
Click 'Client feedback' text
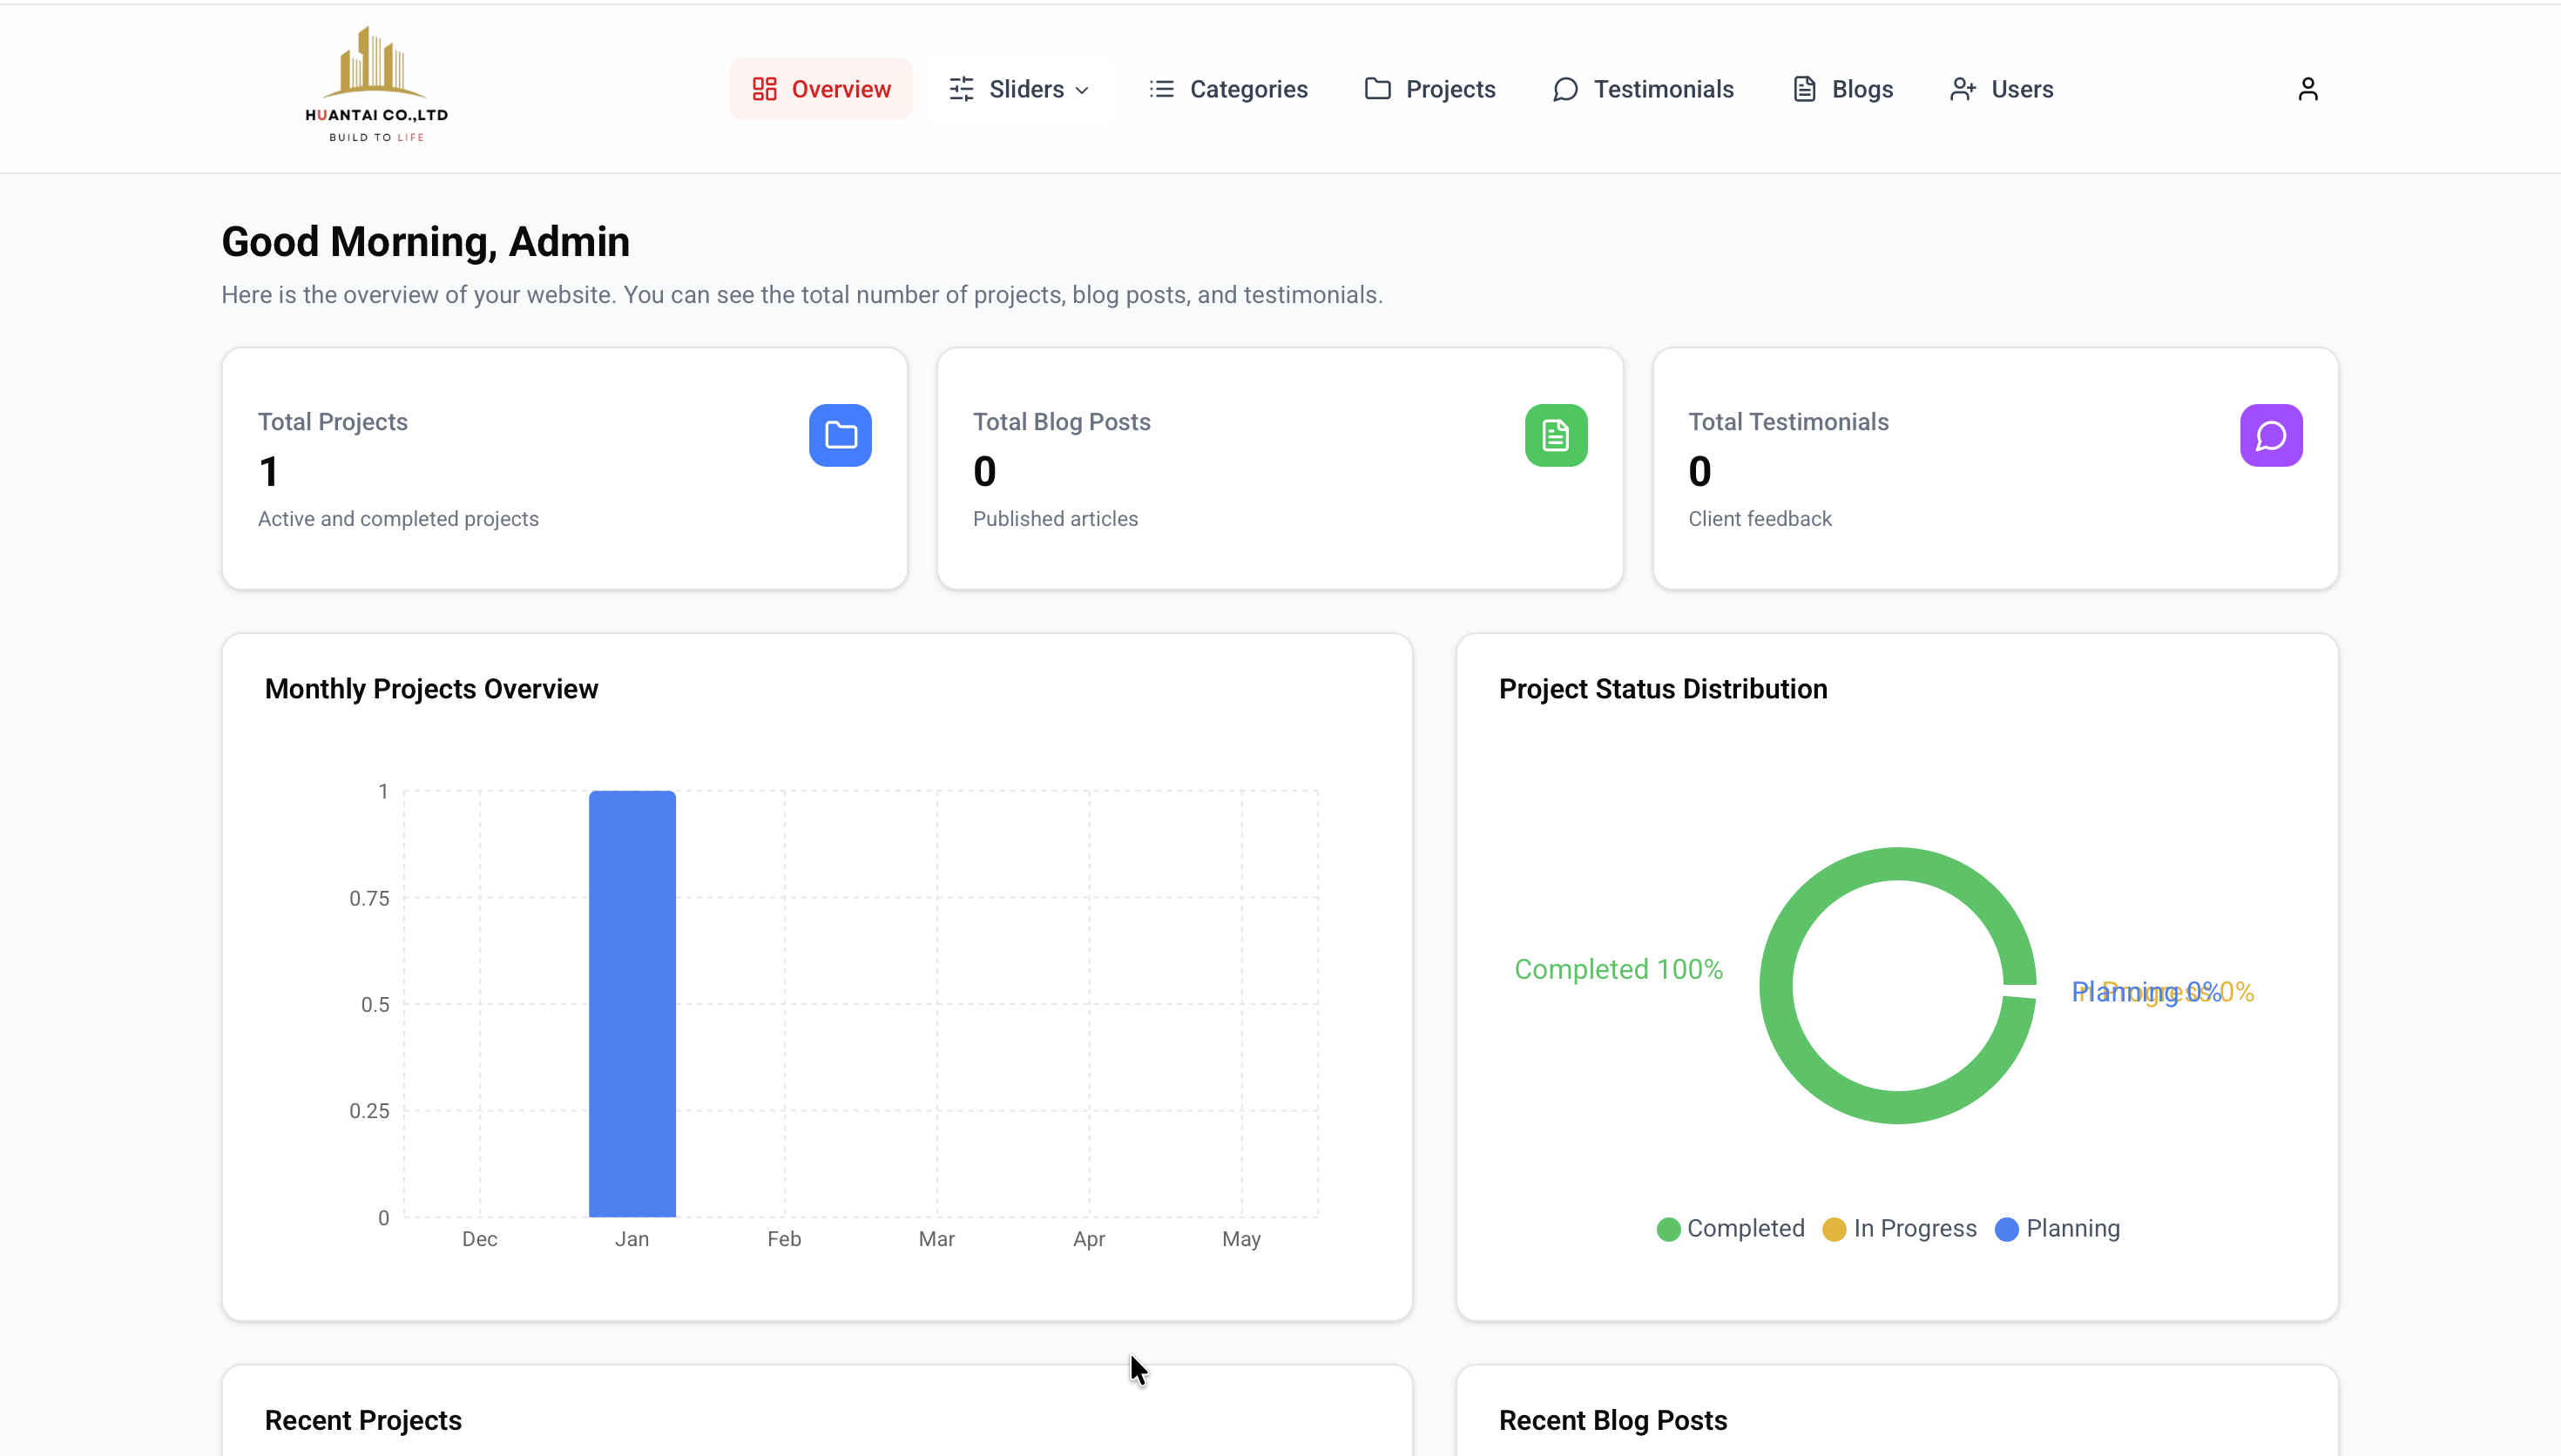[x=1760, y=518]
